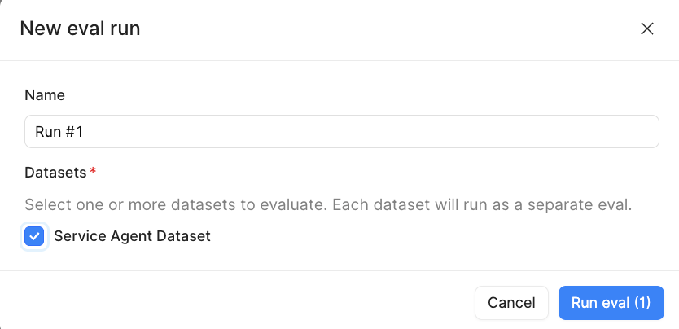The height and width of the screenshot is (329, 679).
Task: Select the white Cancel button in footer
Action: pos(511,303)
